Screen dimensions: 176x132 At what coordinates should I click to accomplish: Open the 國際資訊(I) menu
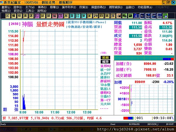pyautogui.click(x=116, y=7)
